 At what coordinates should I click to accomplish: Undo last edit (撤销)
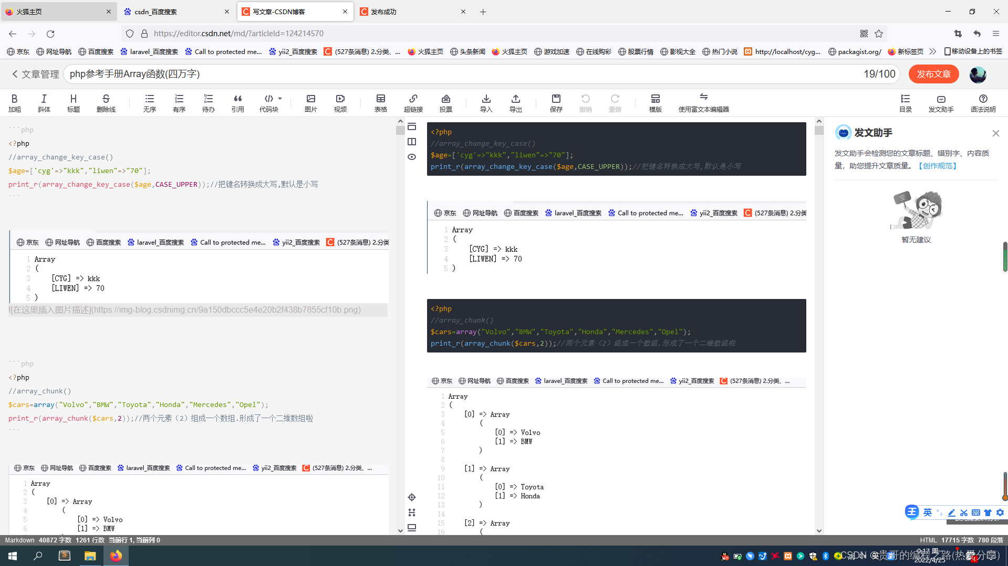click(x=586, y=103)
